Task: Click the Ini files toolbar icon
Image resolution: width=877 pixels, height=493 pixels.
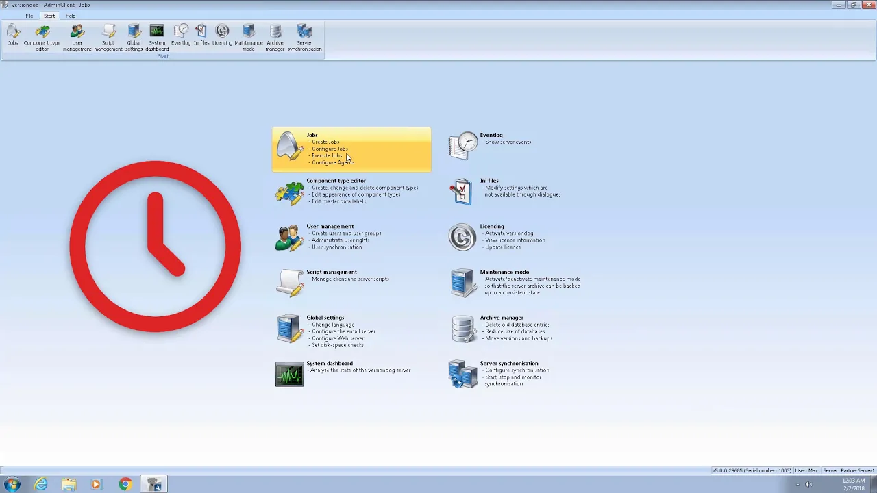Action: coord(201,36)
